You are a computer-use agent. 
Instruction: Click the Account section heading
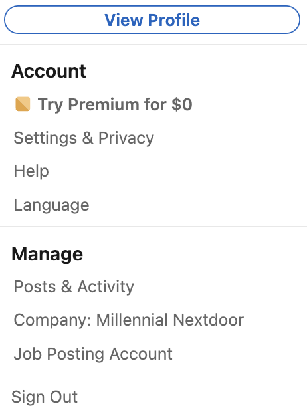(49, 71)
